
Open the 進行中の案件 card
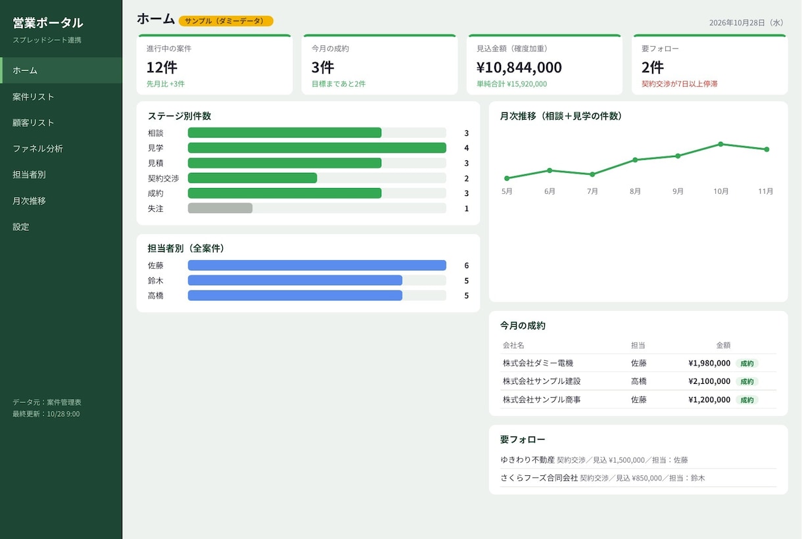(214, 64)
